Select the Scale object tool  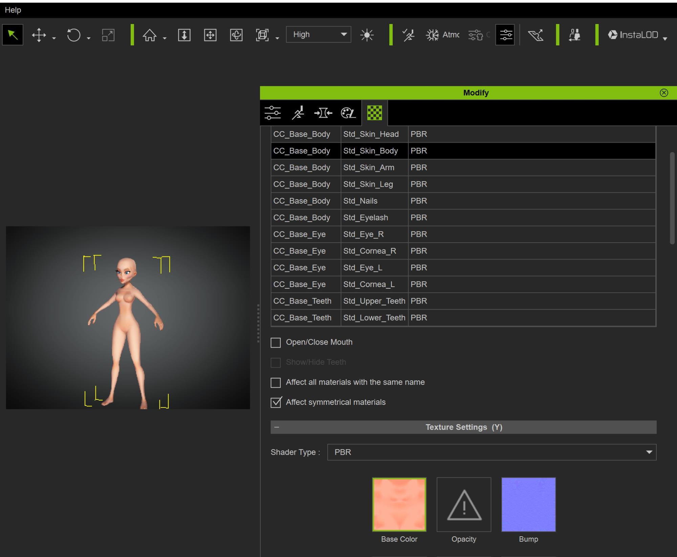(x=108, y=35)
